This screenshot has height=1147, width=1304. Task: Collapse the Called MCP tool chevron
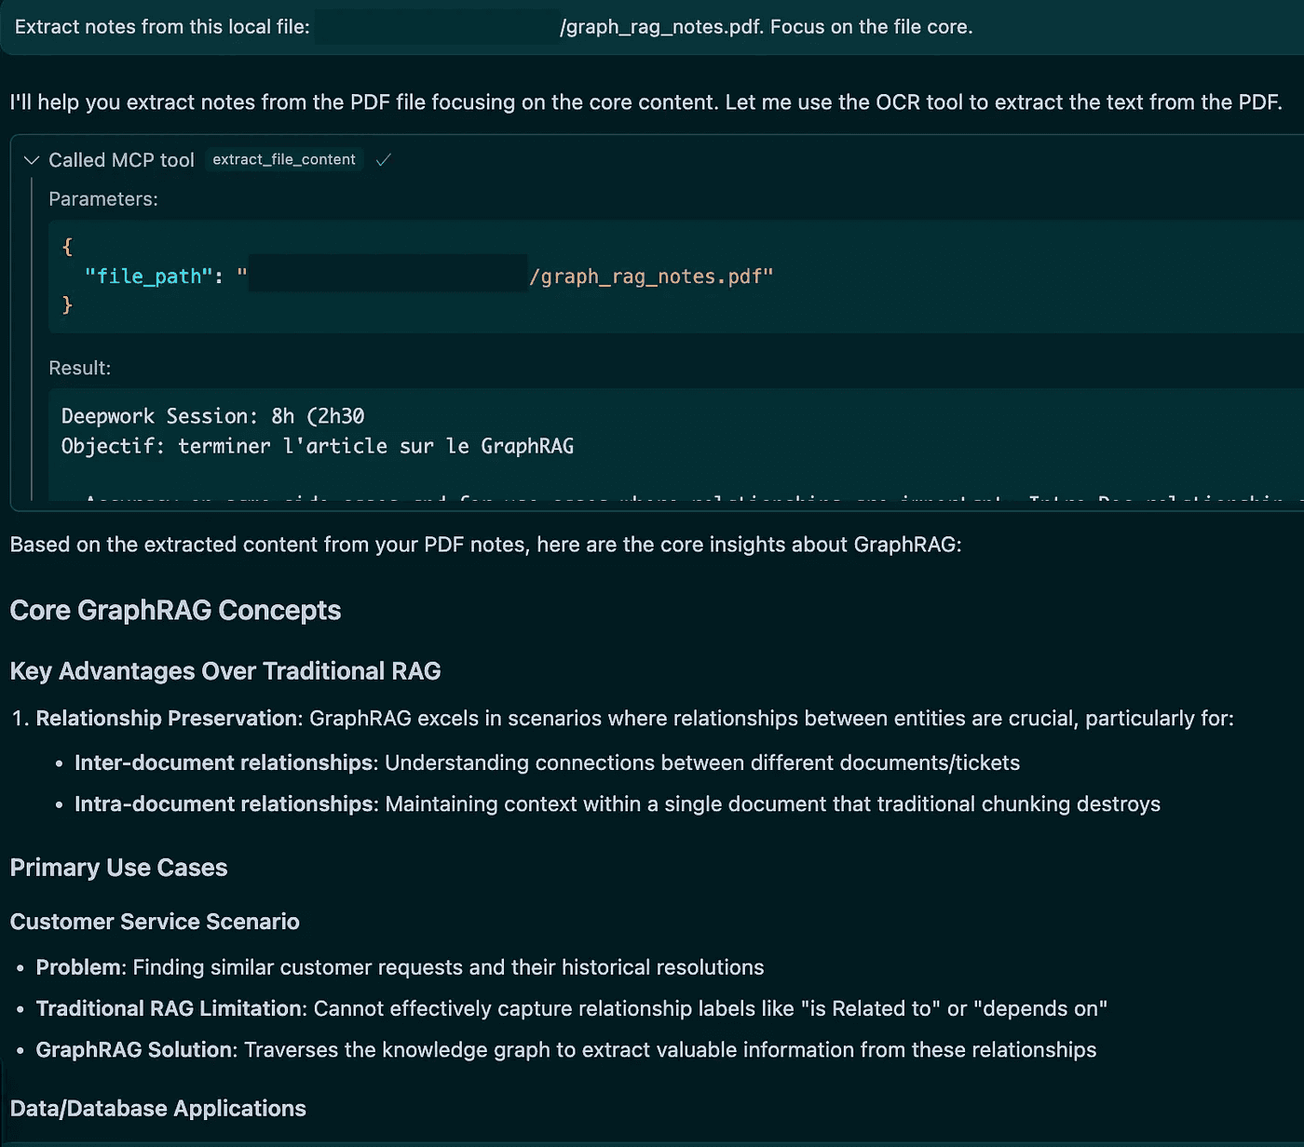tap(31, 160)
